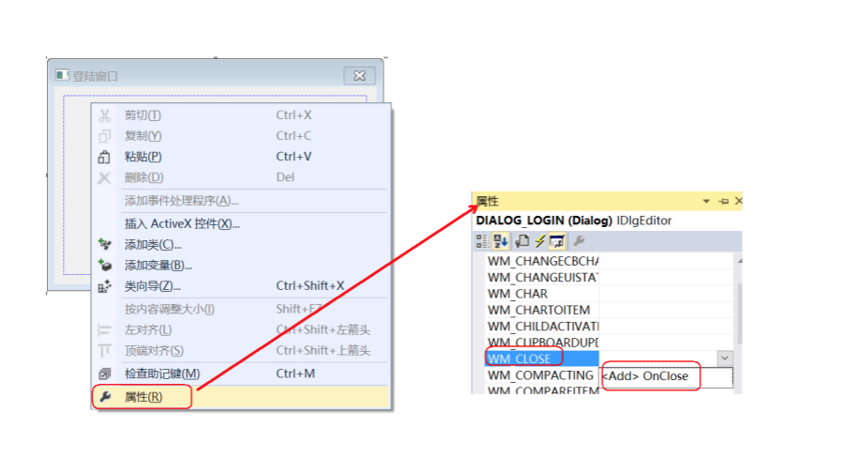Click the Check Mnemonics icon

pyautogui.click(x=105, y=374)
